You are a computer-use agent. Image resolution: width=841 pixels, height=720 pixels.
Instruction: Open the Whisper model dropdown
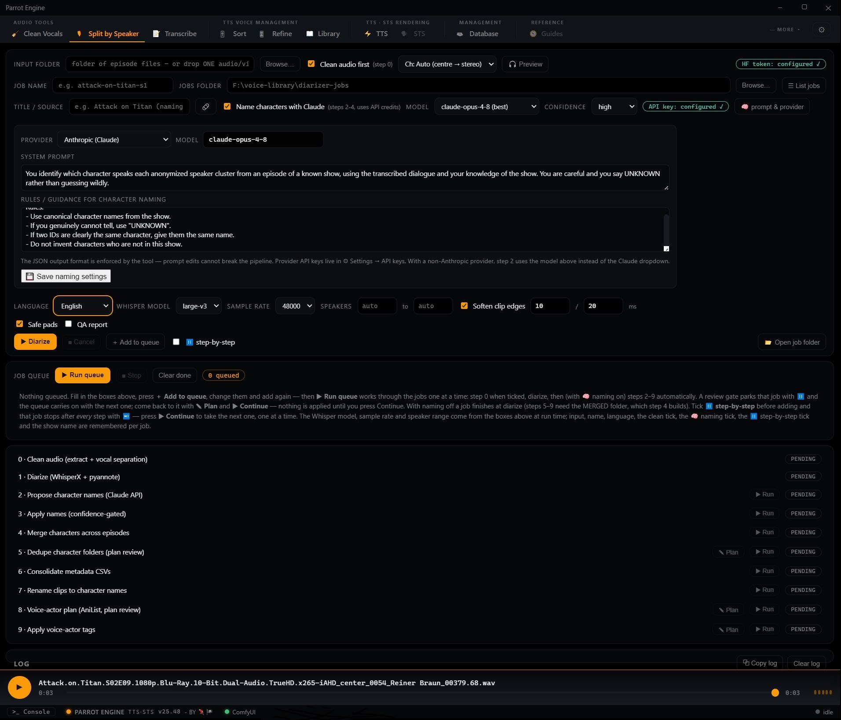pos(199,306)
